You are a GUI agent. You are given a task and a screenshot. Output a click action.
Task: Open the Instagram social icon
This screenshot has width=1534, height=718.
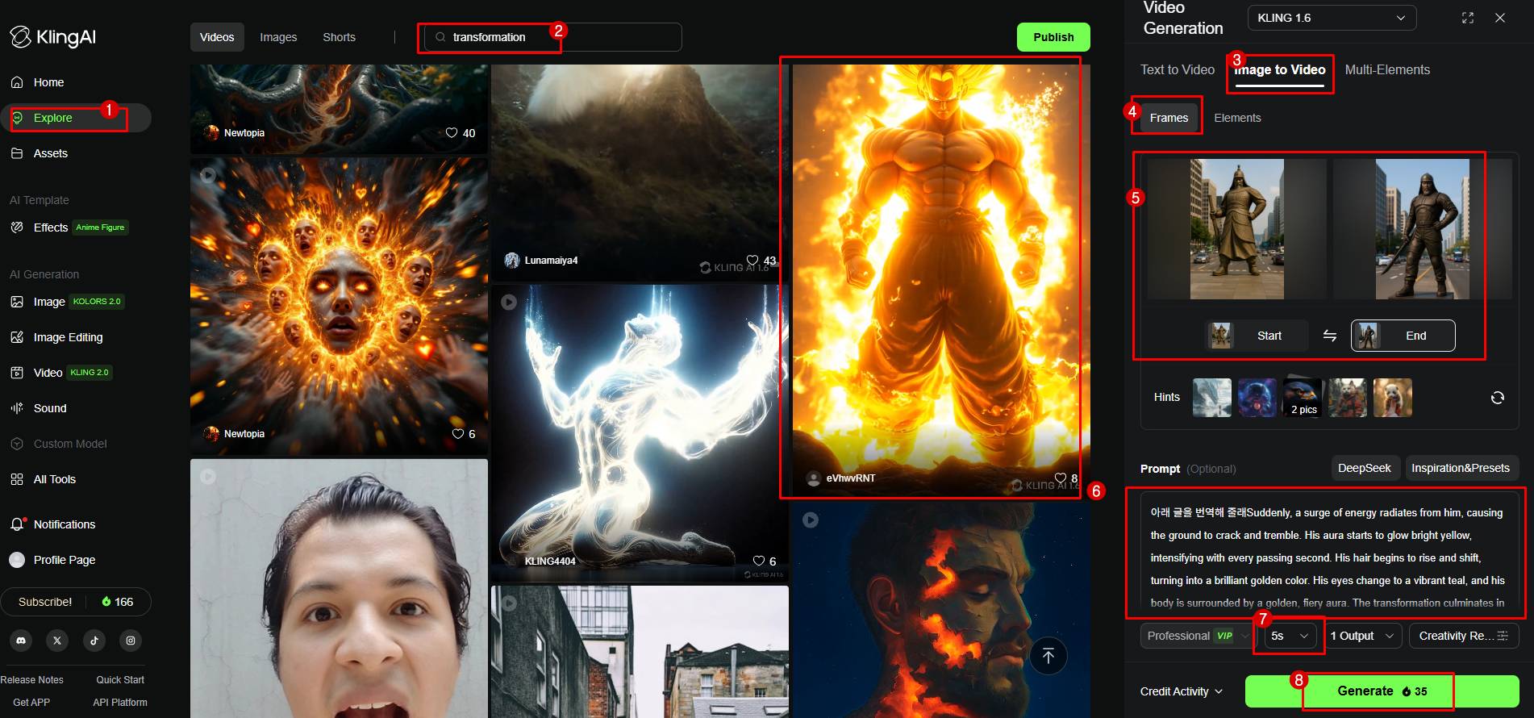click(x=131, y=641)
